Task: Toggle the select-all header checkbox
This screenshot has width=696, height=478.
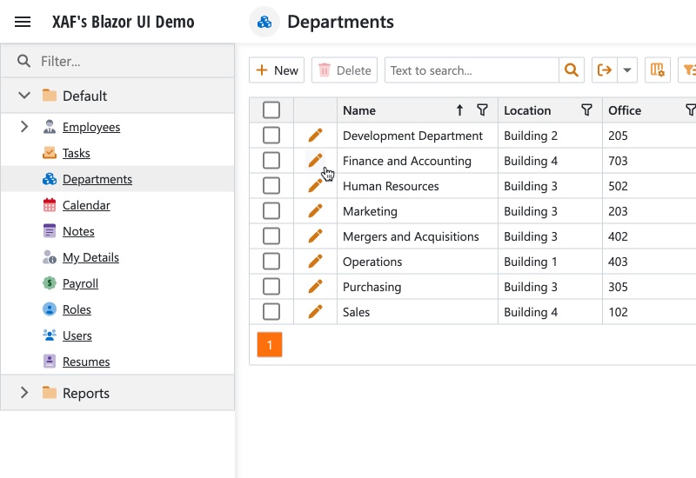Action: point(271,110)
